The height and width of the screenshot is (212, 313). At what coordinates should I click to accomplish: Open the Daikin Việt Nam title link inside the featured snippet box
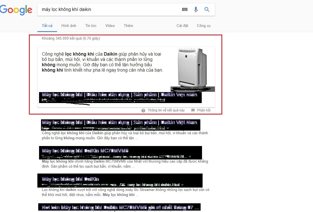[x=119, y=95]
